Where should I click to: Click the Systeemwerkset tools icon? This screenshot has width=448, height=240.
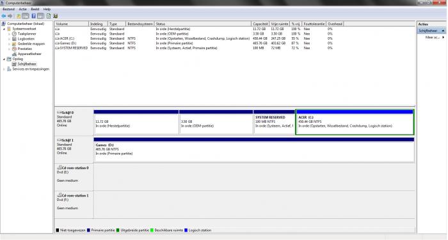(x=9, y=29)
